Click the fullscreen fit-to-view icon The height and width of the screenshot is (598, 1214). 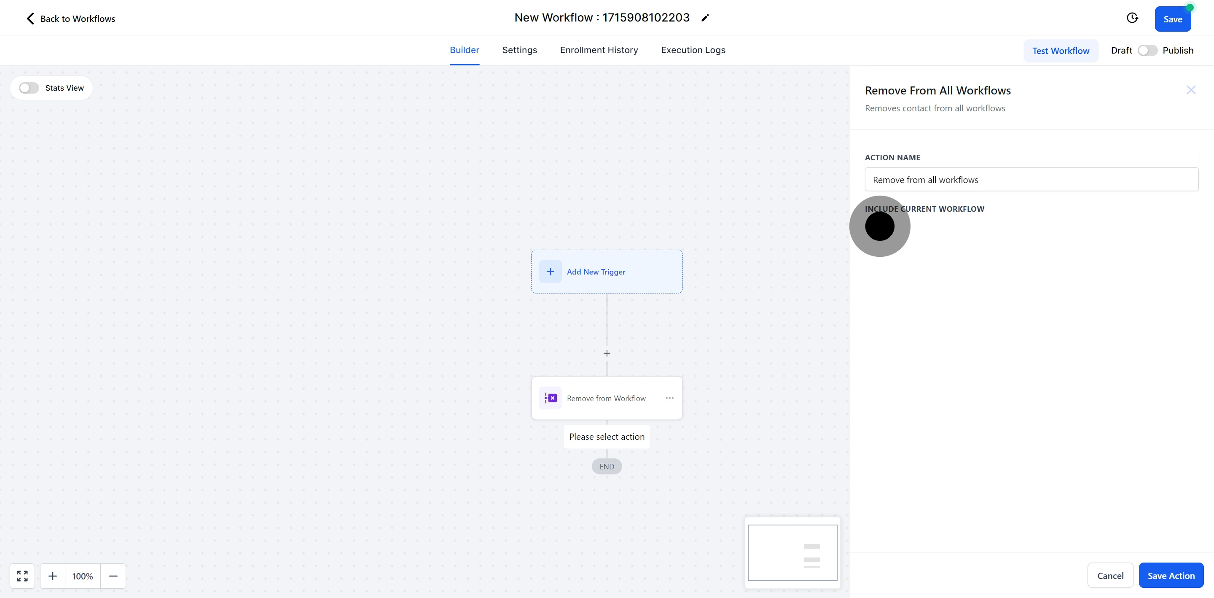(x=22, y=576)
